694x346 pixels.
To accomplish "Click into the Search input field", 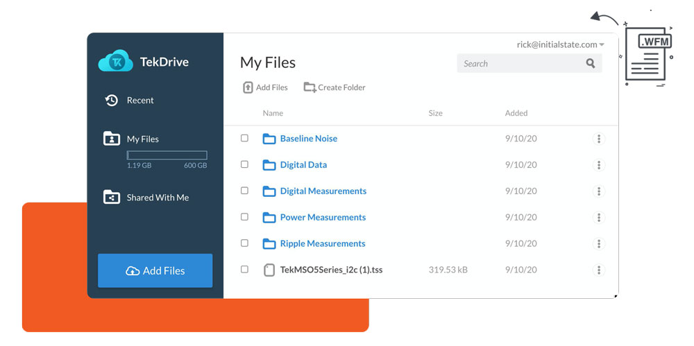I will (x=519, y=63).
